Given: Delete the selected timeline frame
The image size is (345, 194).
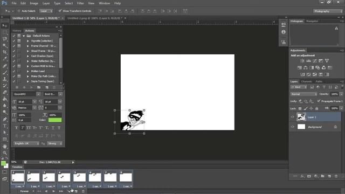Looking at the screenshot, I should [x=83, y=191].
